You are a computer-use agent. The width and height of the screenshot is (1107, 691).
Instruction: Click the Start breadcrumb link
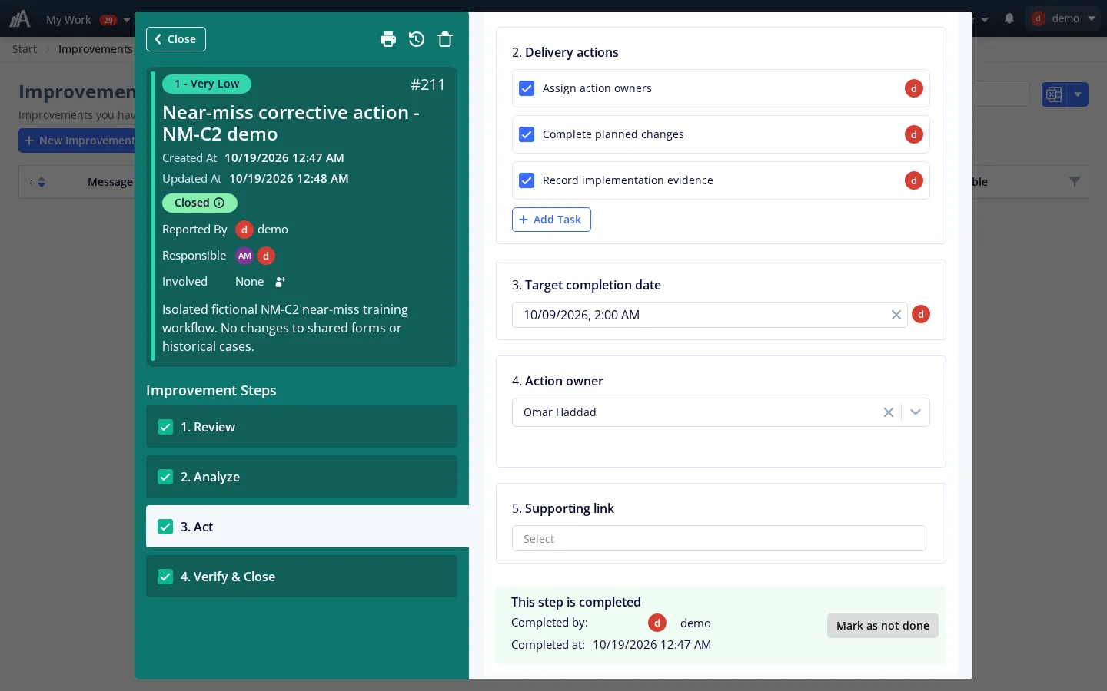pos(25,49)
